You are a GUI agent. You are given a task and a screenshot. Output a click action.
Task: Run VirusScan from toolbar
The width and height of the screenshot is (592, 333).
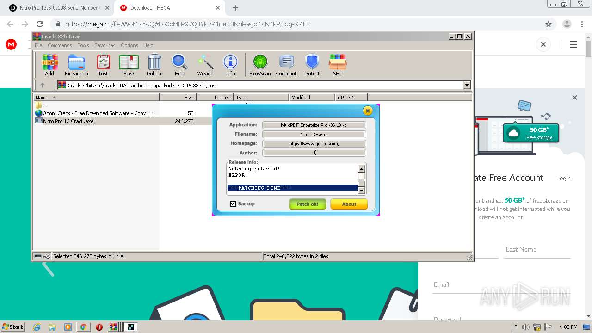[260, 65]
